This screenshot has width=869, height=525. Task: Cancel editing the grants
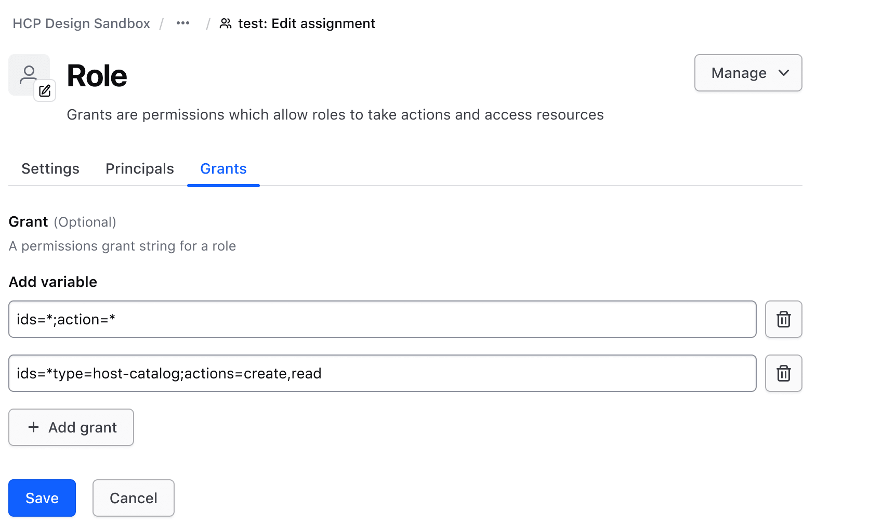click(134, 498)
